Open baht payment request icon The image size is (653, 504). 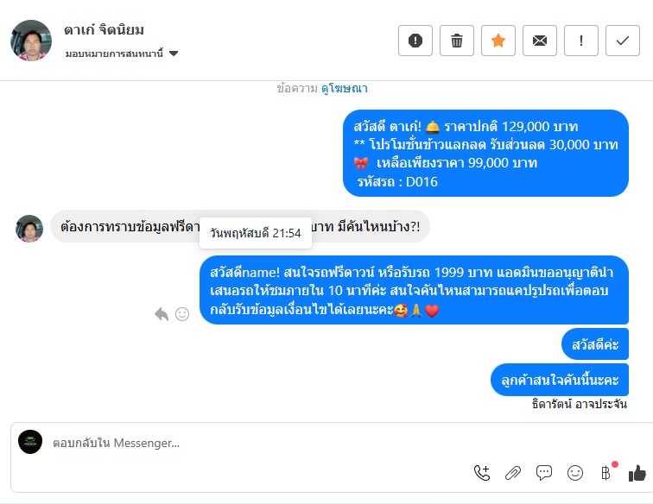point(606,473)
